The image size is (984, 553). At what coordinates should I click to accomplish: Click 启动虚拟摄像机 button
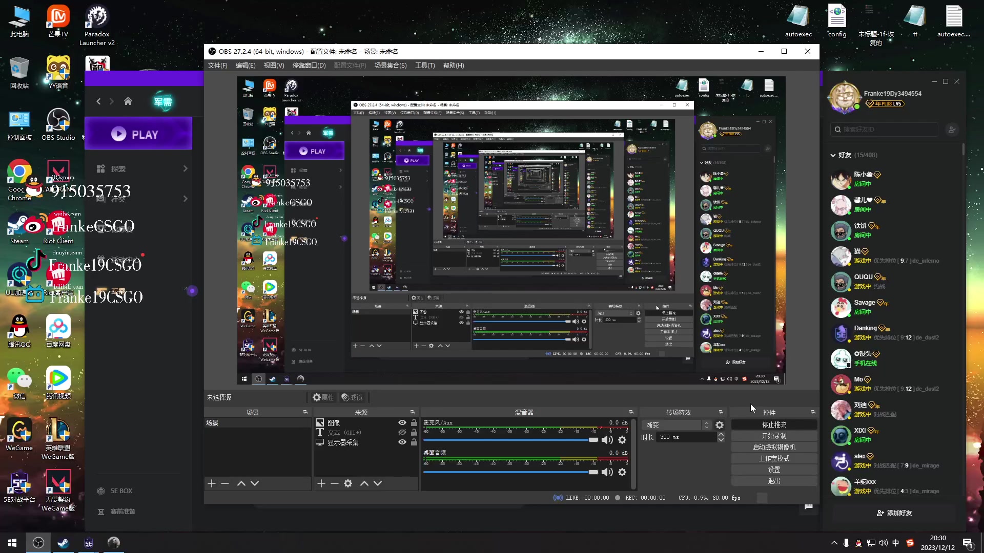pos(774,447)
